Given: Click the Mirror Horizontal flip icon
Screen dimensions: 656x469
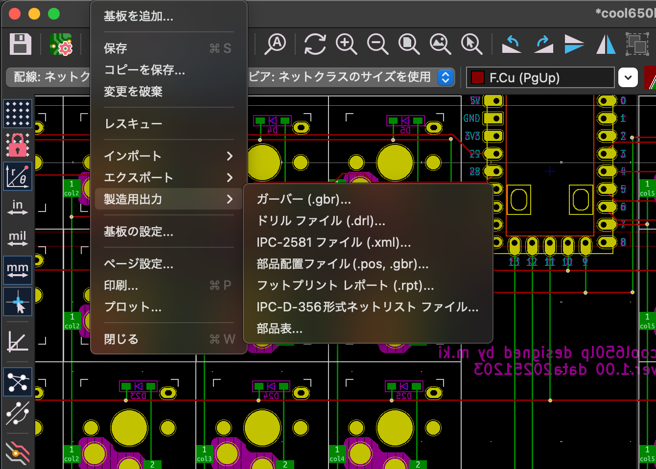Looking at the screenshot, I should click(606, 44).
